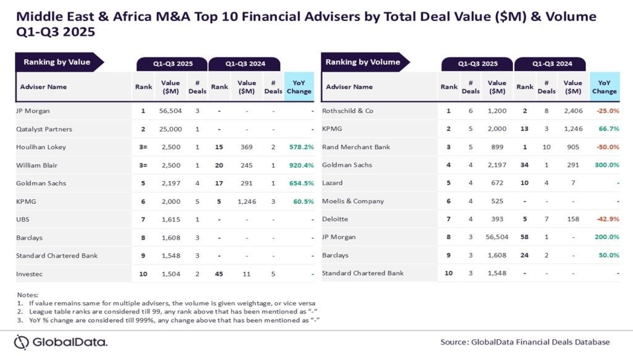Click Qatalyst Partners adviser name
633x356 pixels.
[43, 129]
